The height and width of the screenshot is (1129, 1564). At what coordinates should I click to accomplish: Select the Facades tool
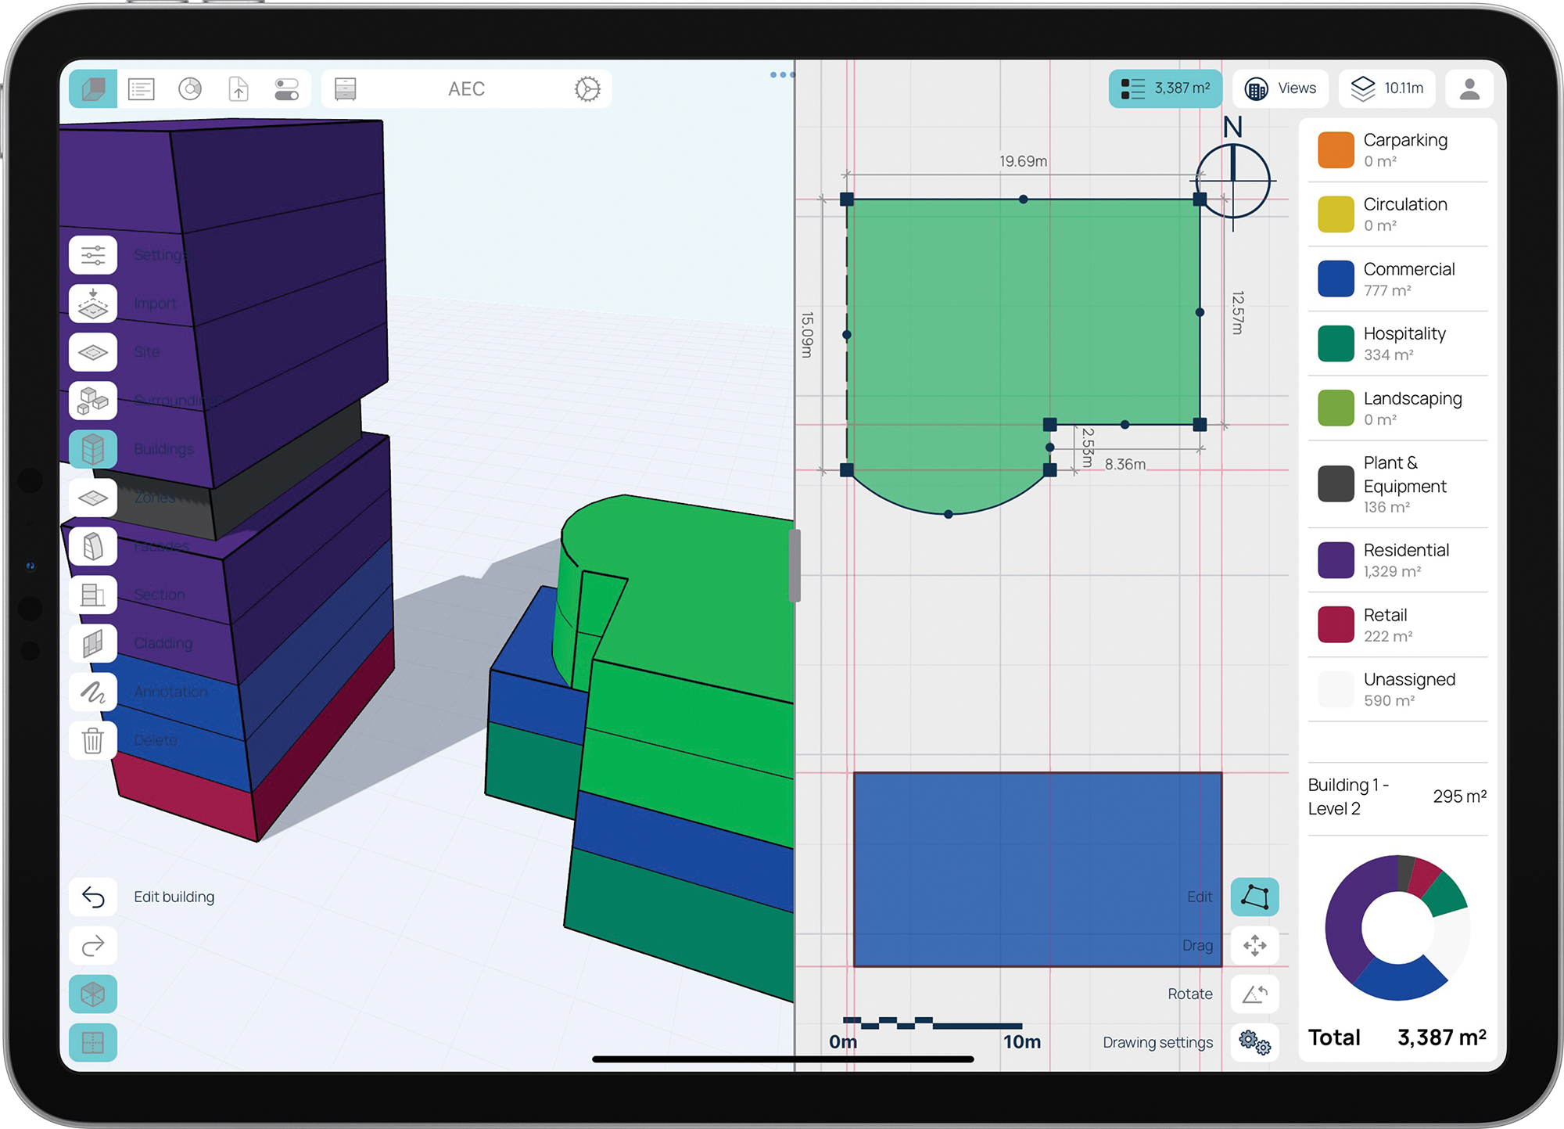tap(93, 546)
